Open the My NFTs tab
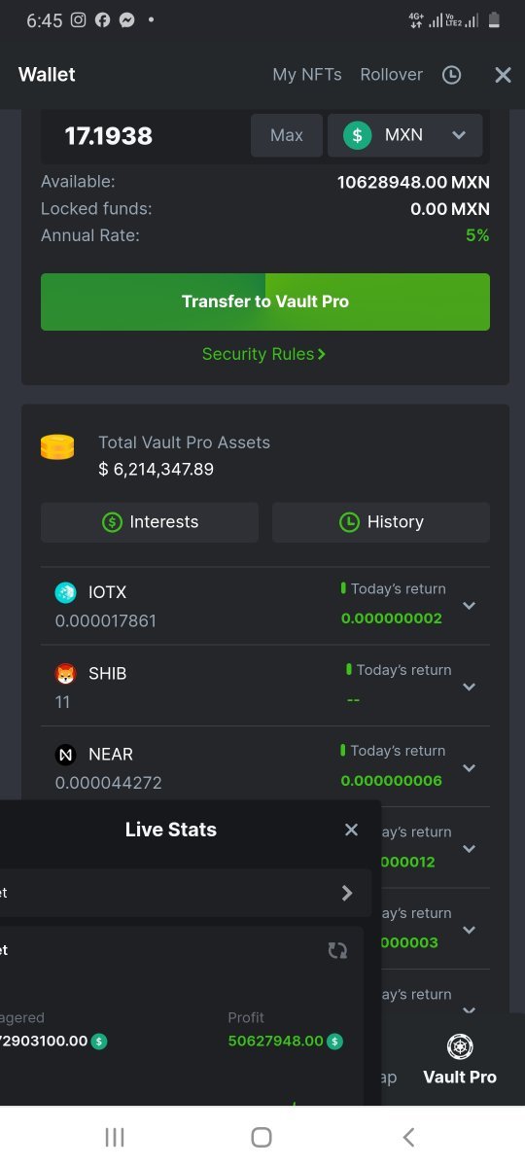The height and width of the screenshot is (1167, 525). (x=307, y=75)
